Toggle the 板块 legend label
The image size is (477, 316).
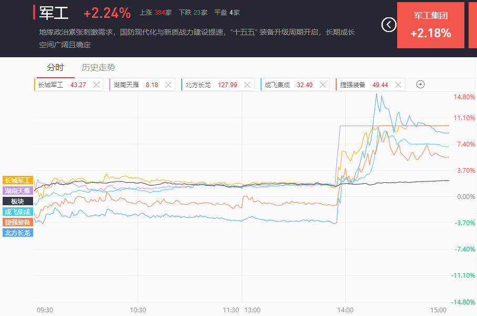point(18,201)
